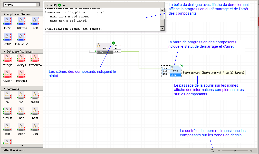Collapse the log dialog with caret arrow
Screen dimensions: 259x154
[64, 5]
